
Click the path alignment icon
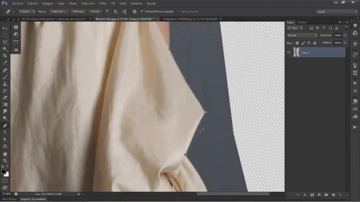(x=116, y=11)
